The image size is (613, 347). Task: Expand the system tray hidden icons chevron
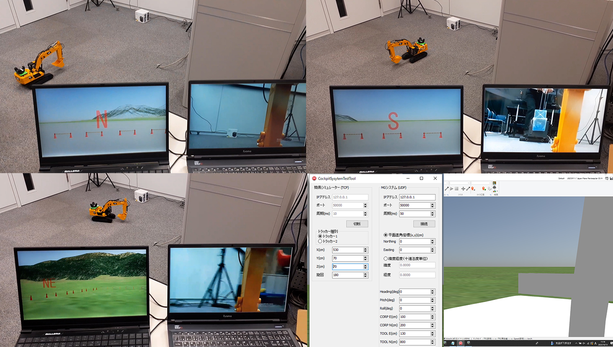tap(576, 343)
